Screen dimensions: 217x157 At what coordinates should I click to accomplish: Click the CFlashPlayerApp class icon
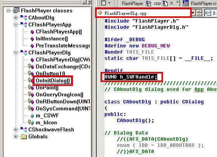pyautogui.click(x=24, y=24)
